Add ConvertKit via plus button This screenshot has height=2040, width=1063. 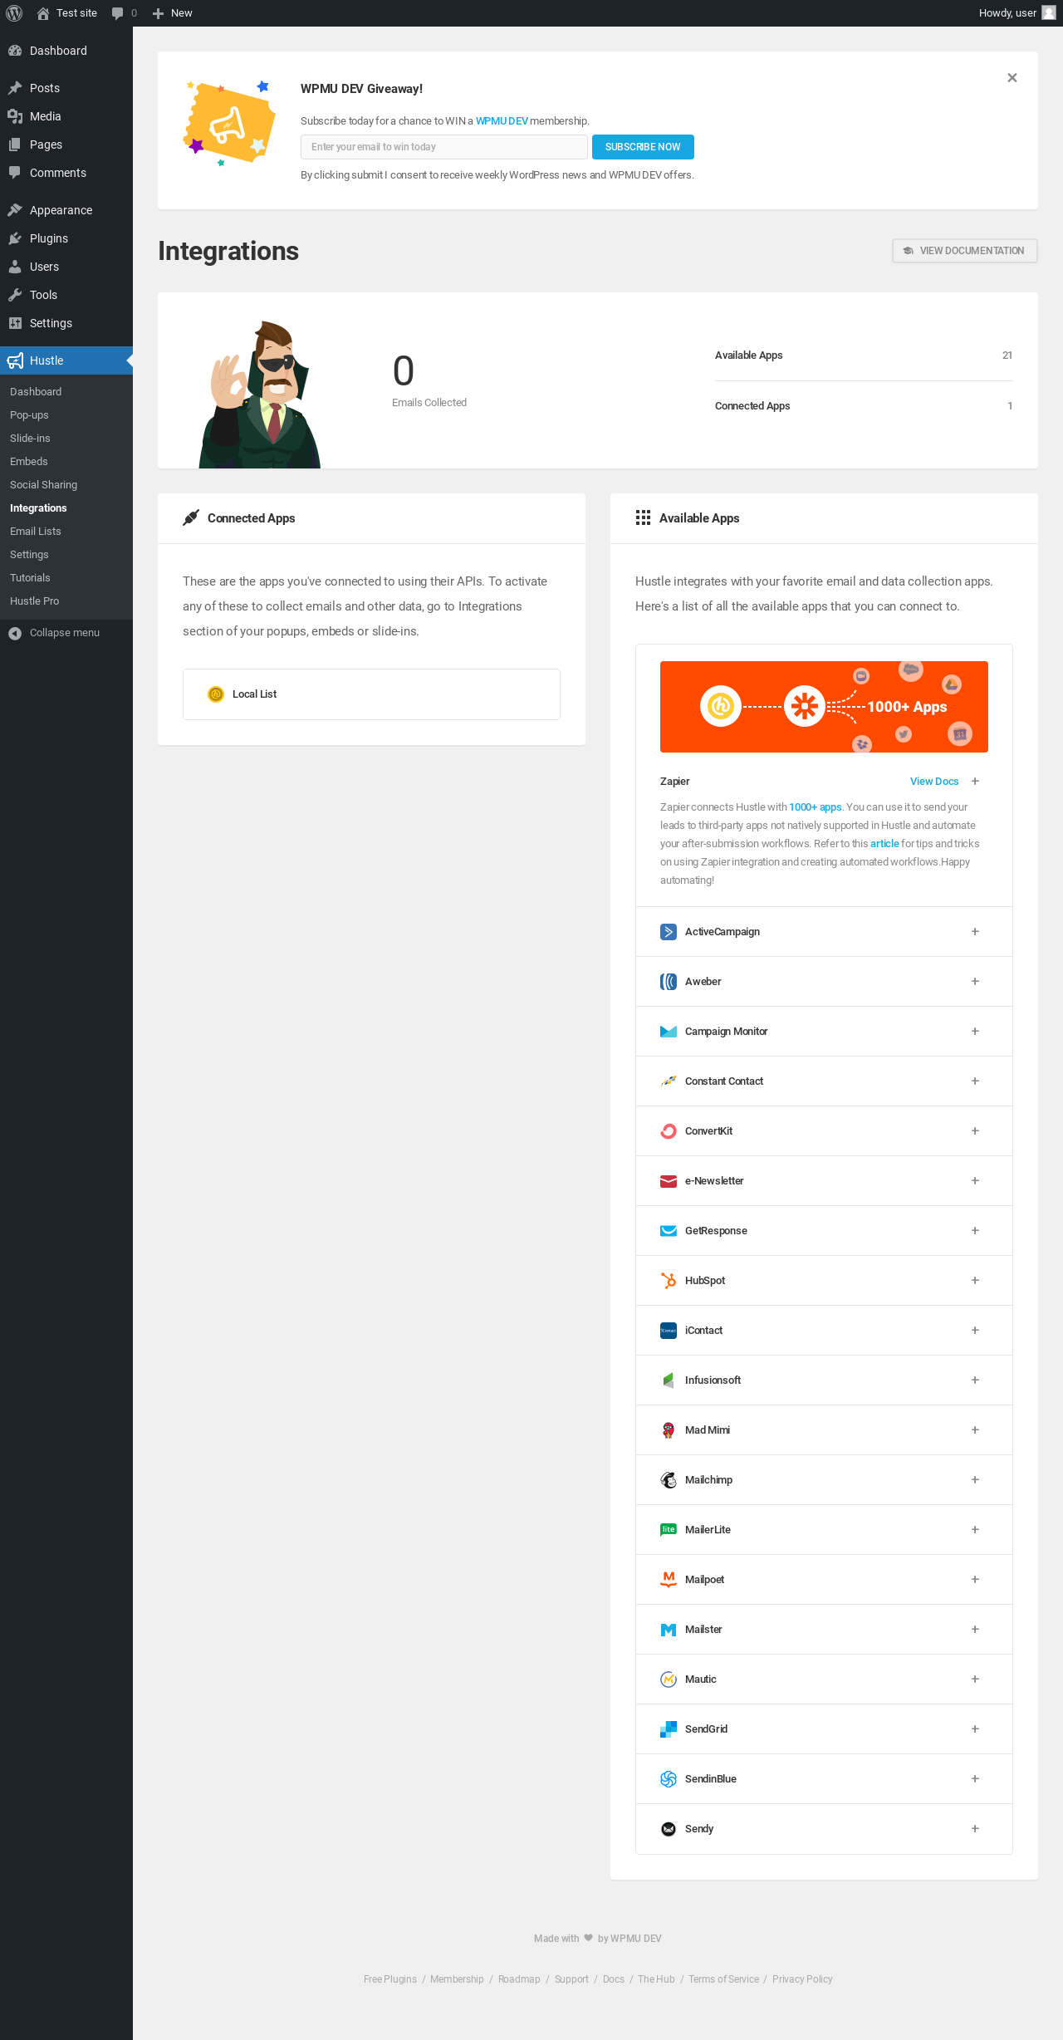point(975,1131)
